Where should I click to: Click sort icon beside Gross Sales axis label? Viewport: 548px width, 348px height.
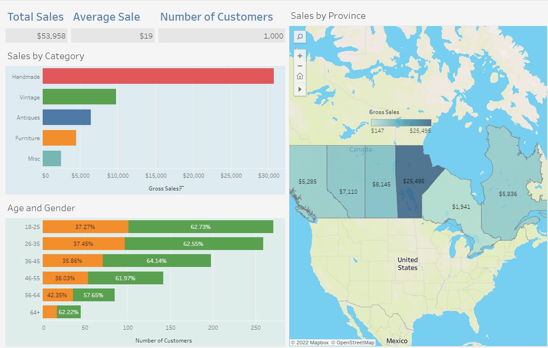(x=182, y=188)
